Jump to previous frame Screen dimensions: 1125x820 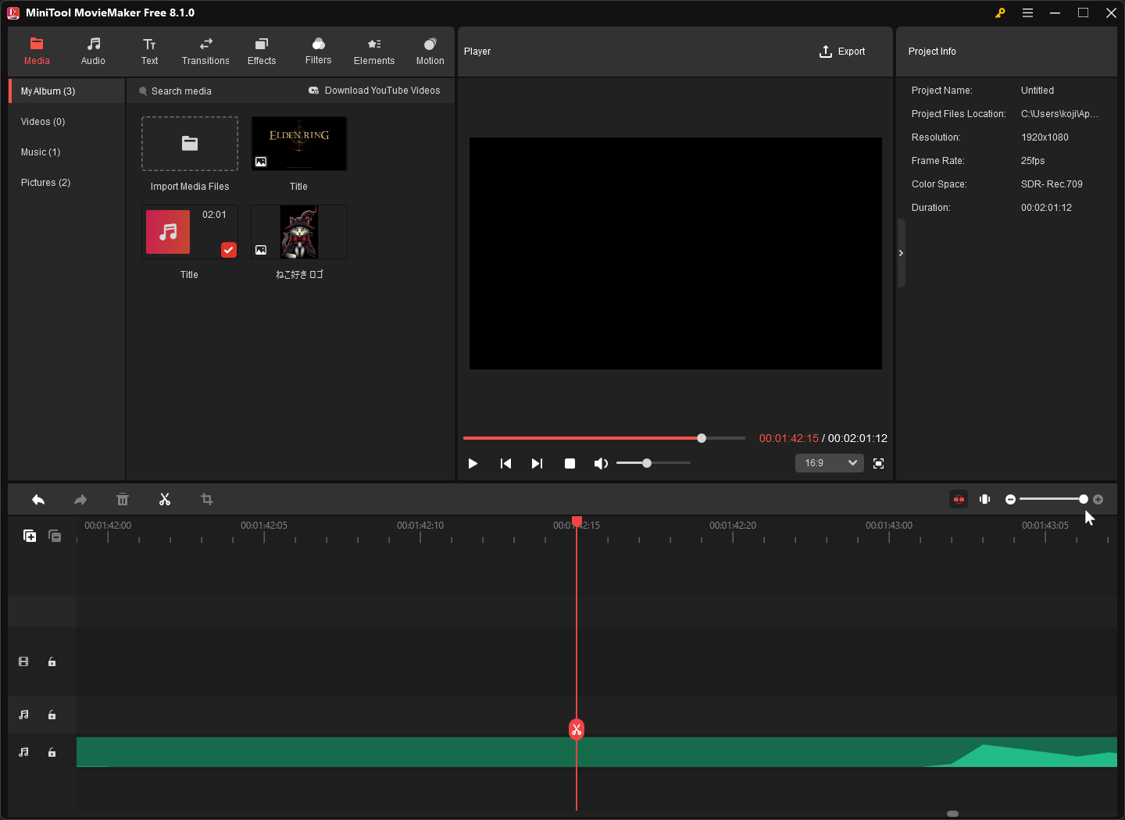click(505, 464)
